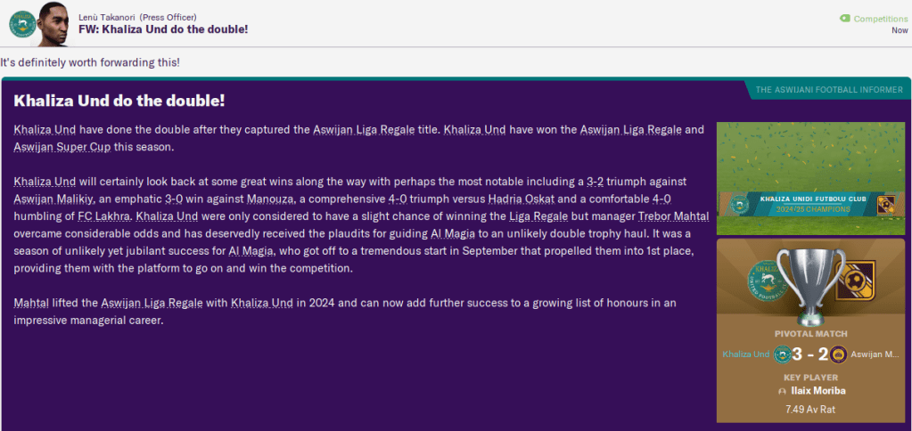Click the green Competitions tag icon
The image size is (912, 431).
coord(844,19)
